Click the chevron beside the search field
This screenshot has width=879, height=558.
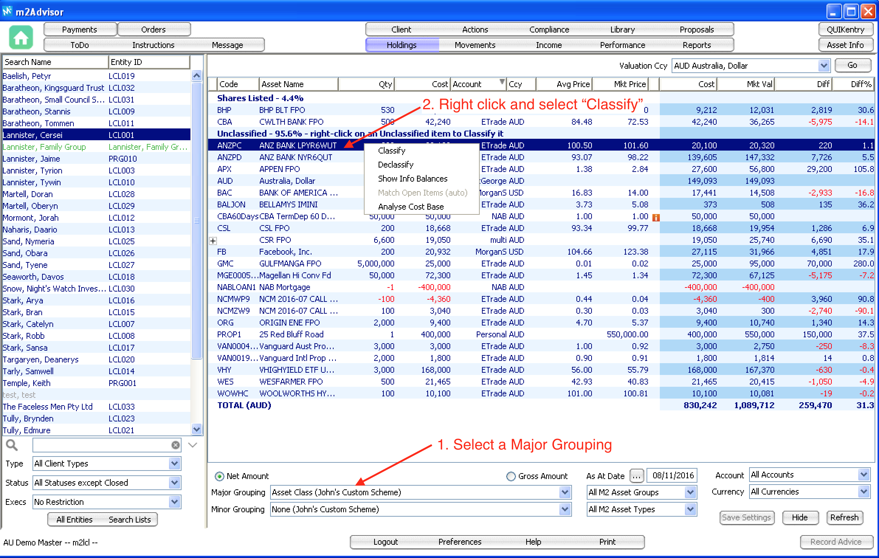(193, 445)
